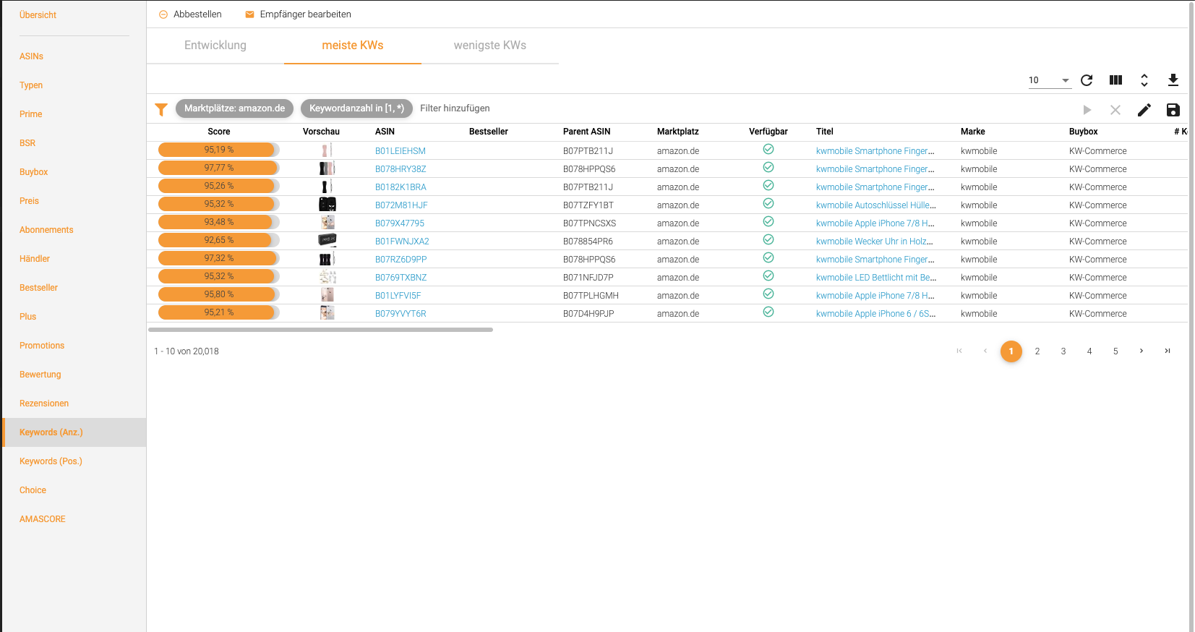Open title link kwmobile LED Bettlicht

876,278
